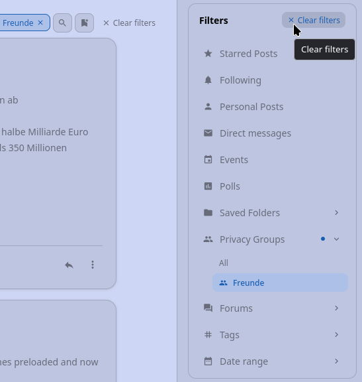Click the search magnifier icon button
Viewport: 362px width, 382px height.
click(x=62, y=23)
